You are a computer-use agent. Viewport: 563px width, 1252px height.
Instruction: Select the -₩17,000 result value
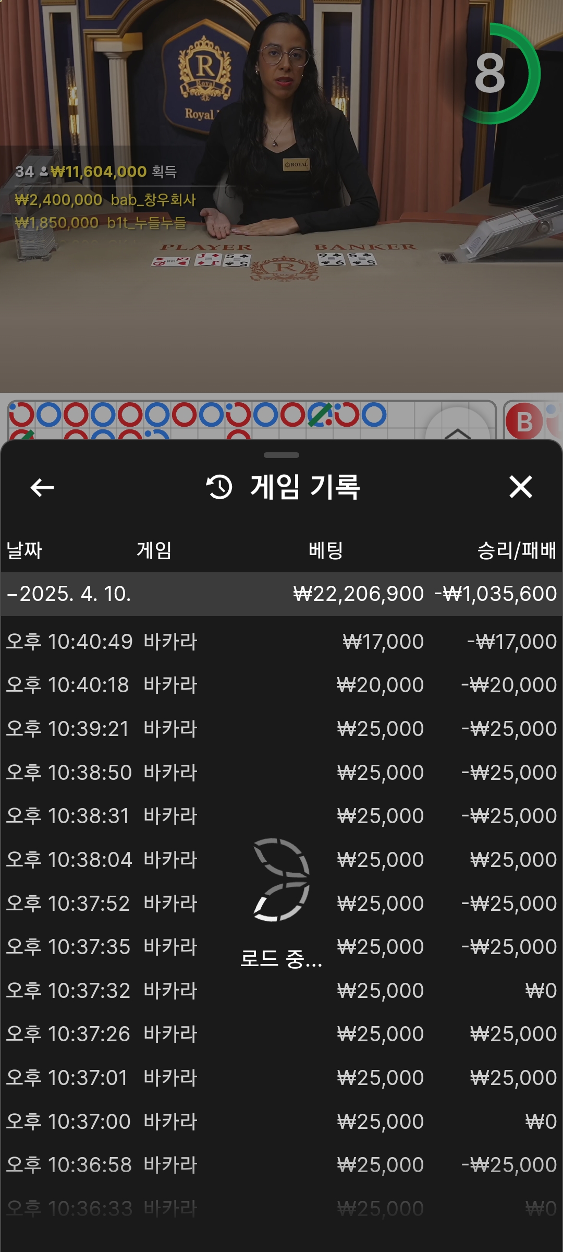(512, 642)
